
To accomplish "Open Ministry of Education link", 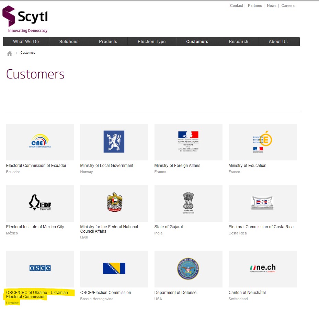I will 247,166.
